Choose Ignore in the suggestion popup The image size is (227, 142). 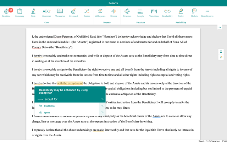pyautogui.click(x=47, y=113)
